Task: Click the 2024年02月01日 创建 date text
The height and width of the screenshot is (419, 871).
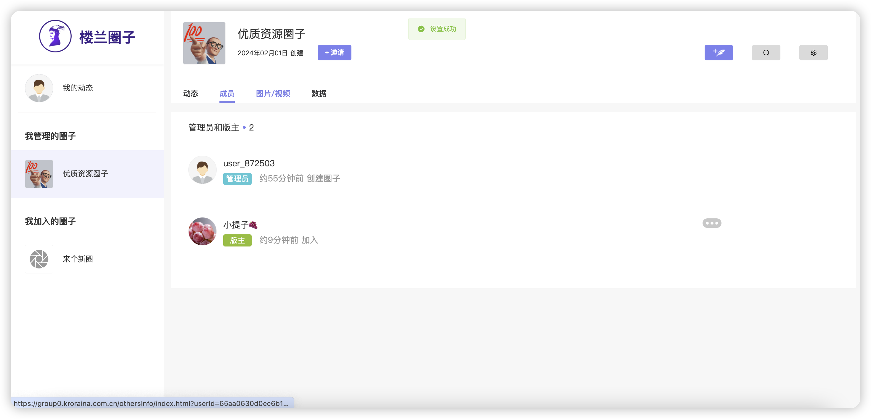Action: [x=271, y=53]
